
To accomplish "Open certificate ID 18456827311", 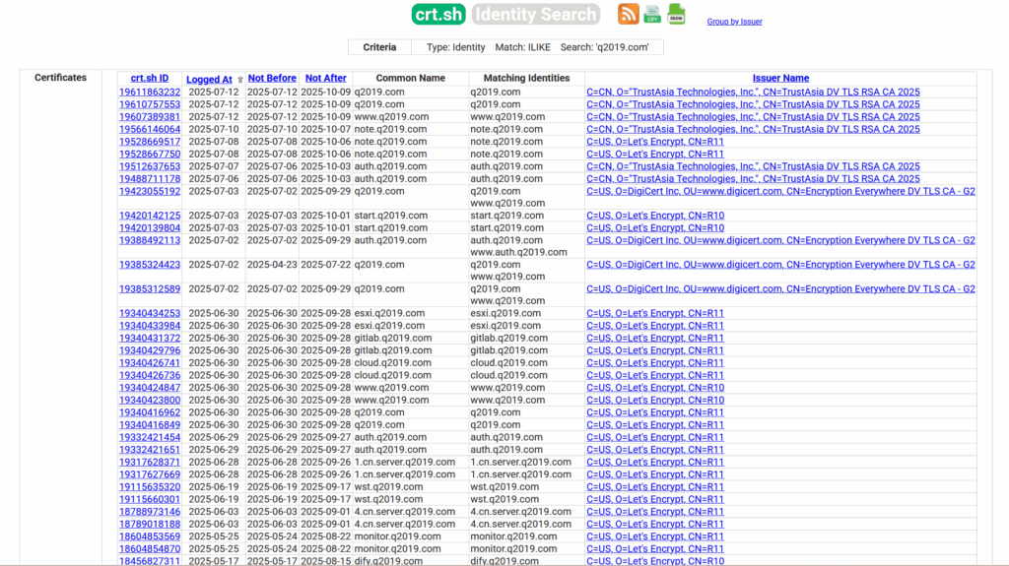I will 150,561.
